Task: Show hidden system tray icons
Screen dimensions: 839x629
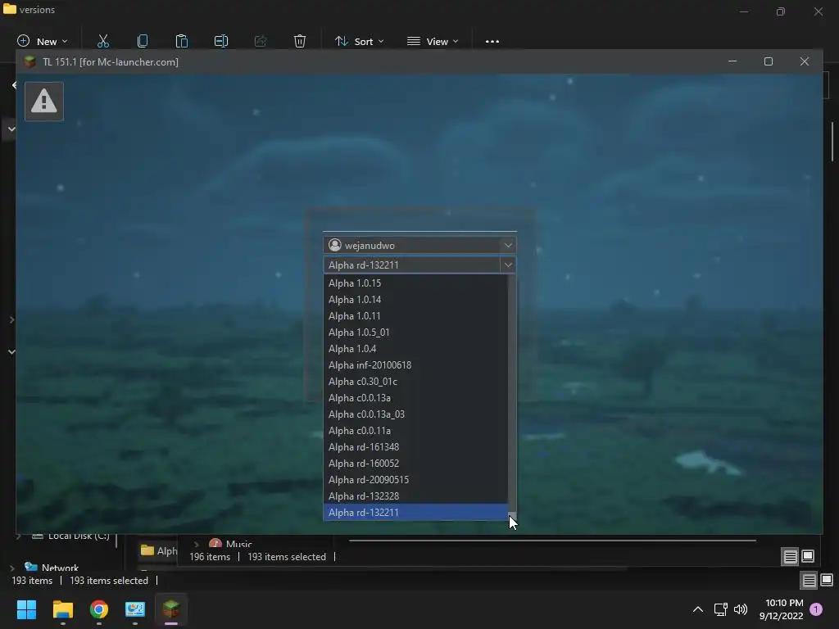Action: click(698, 609)
